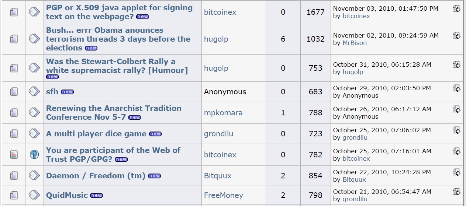Click last-post icon for Stewart-Colbert Rally thread
This screenshot has height=206, width=466.
pyautogui.click(x=456, y=65)
